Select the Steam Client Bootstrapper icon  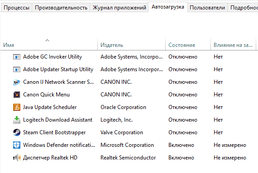(17, 132)
